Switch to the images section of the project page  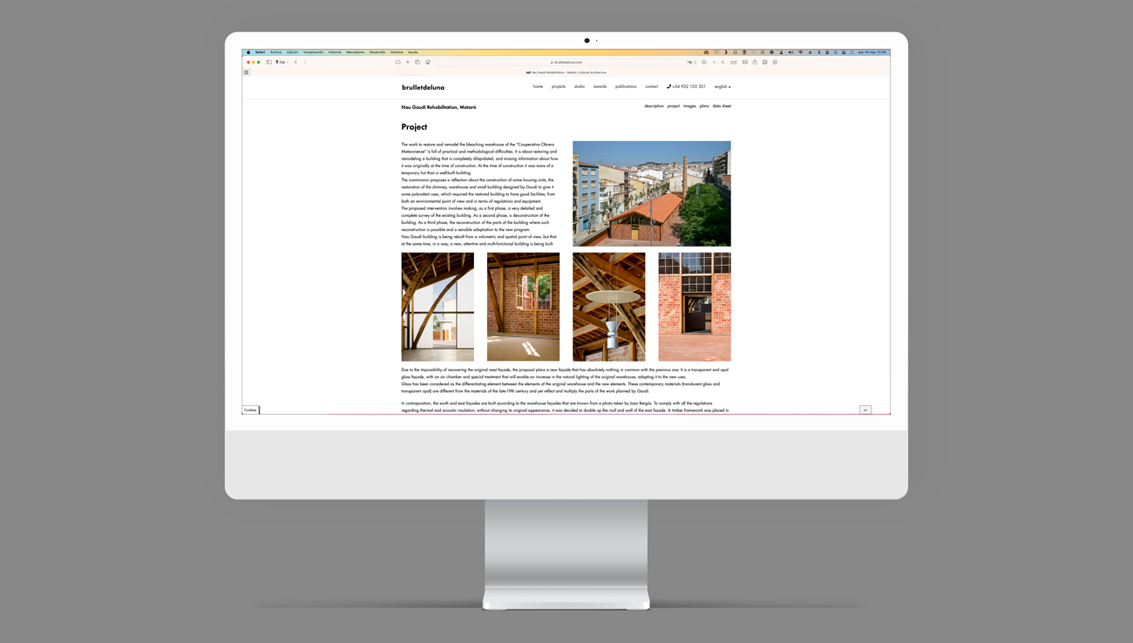[x=689, y=105]
